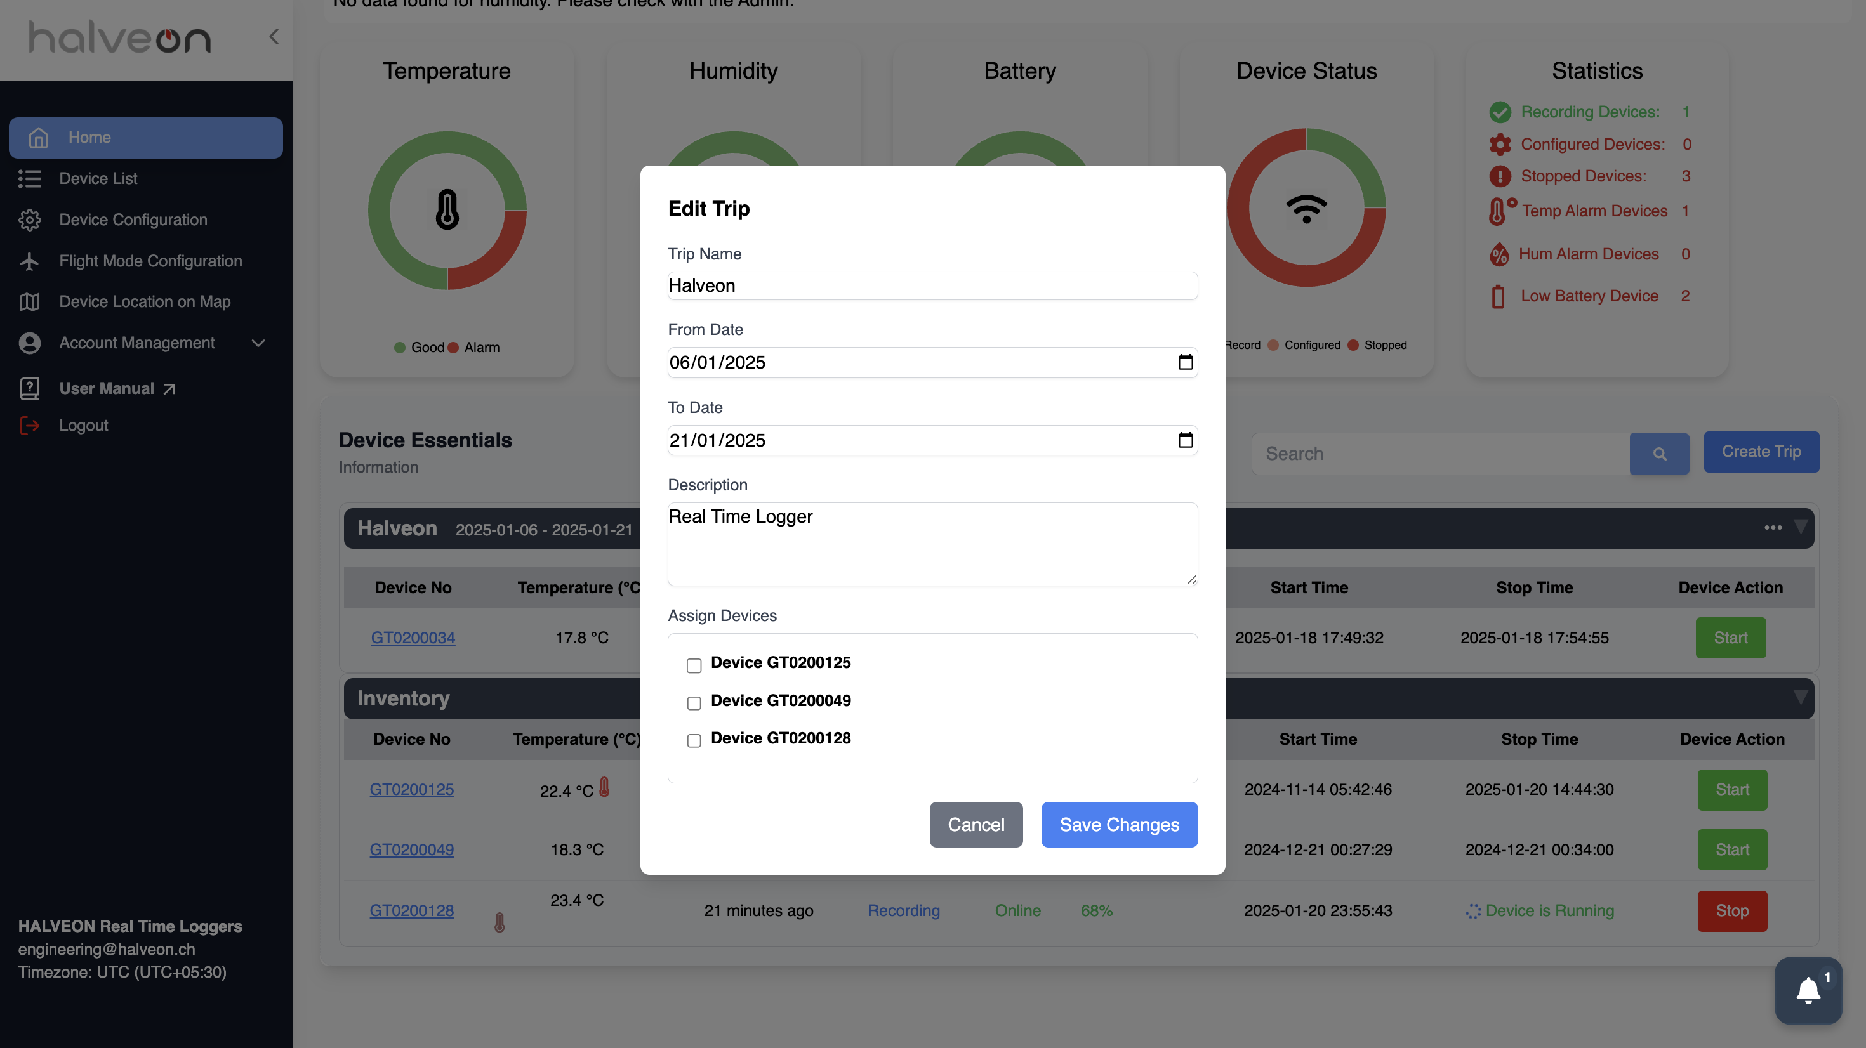Click the Low Battery Device battery icon
Screen dimensions: 1866x1048
(1498, 296)
